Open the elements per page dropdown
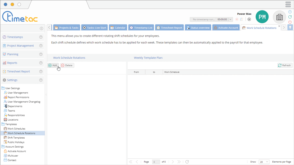294x165 pixels. (264, 162)
